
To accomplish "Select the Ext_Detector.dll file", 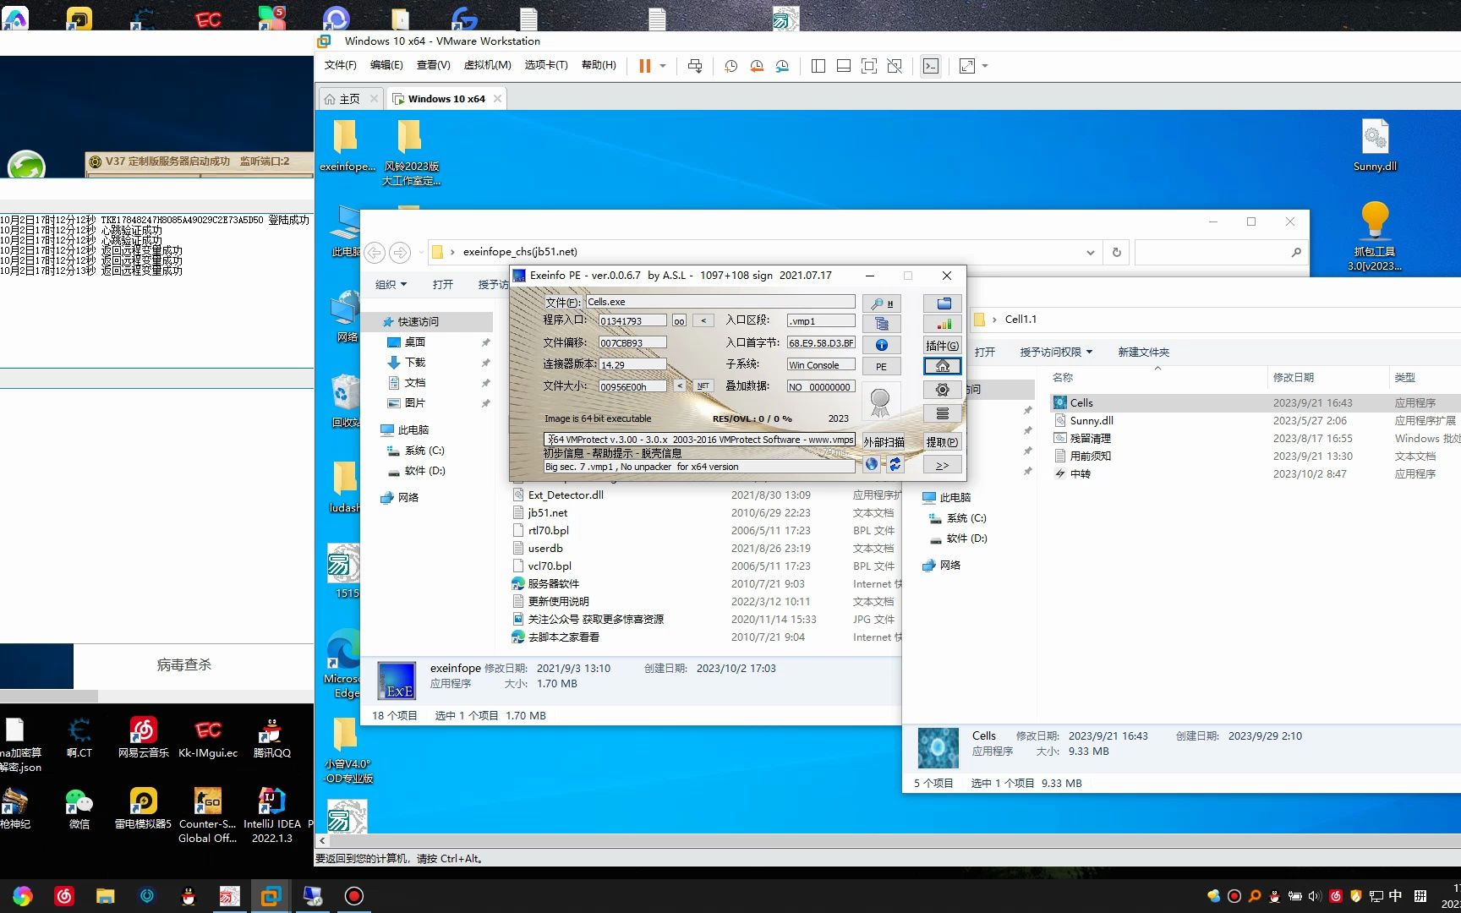I will (x=566, y=495).
